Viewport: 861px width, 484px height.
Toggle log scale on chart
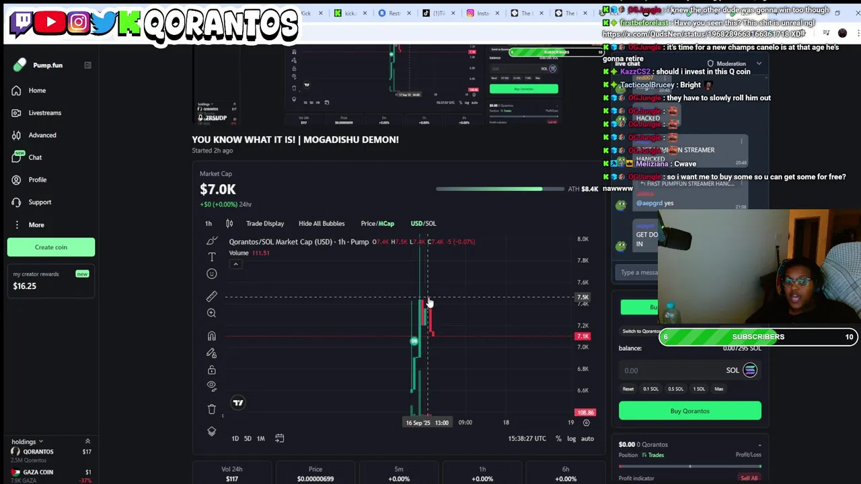[x=571, y=438]
